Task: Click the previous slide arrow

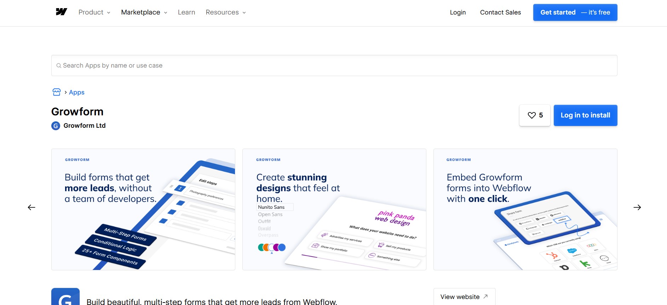Action: (x=31, y=207)
